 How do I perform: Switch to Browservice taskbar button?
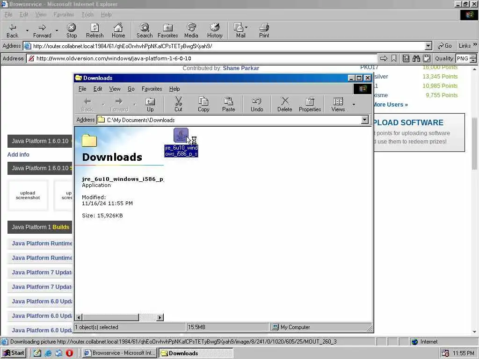click(x=120, y=353)
